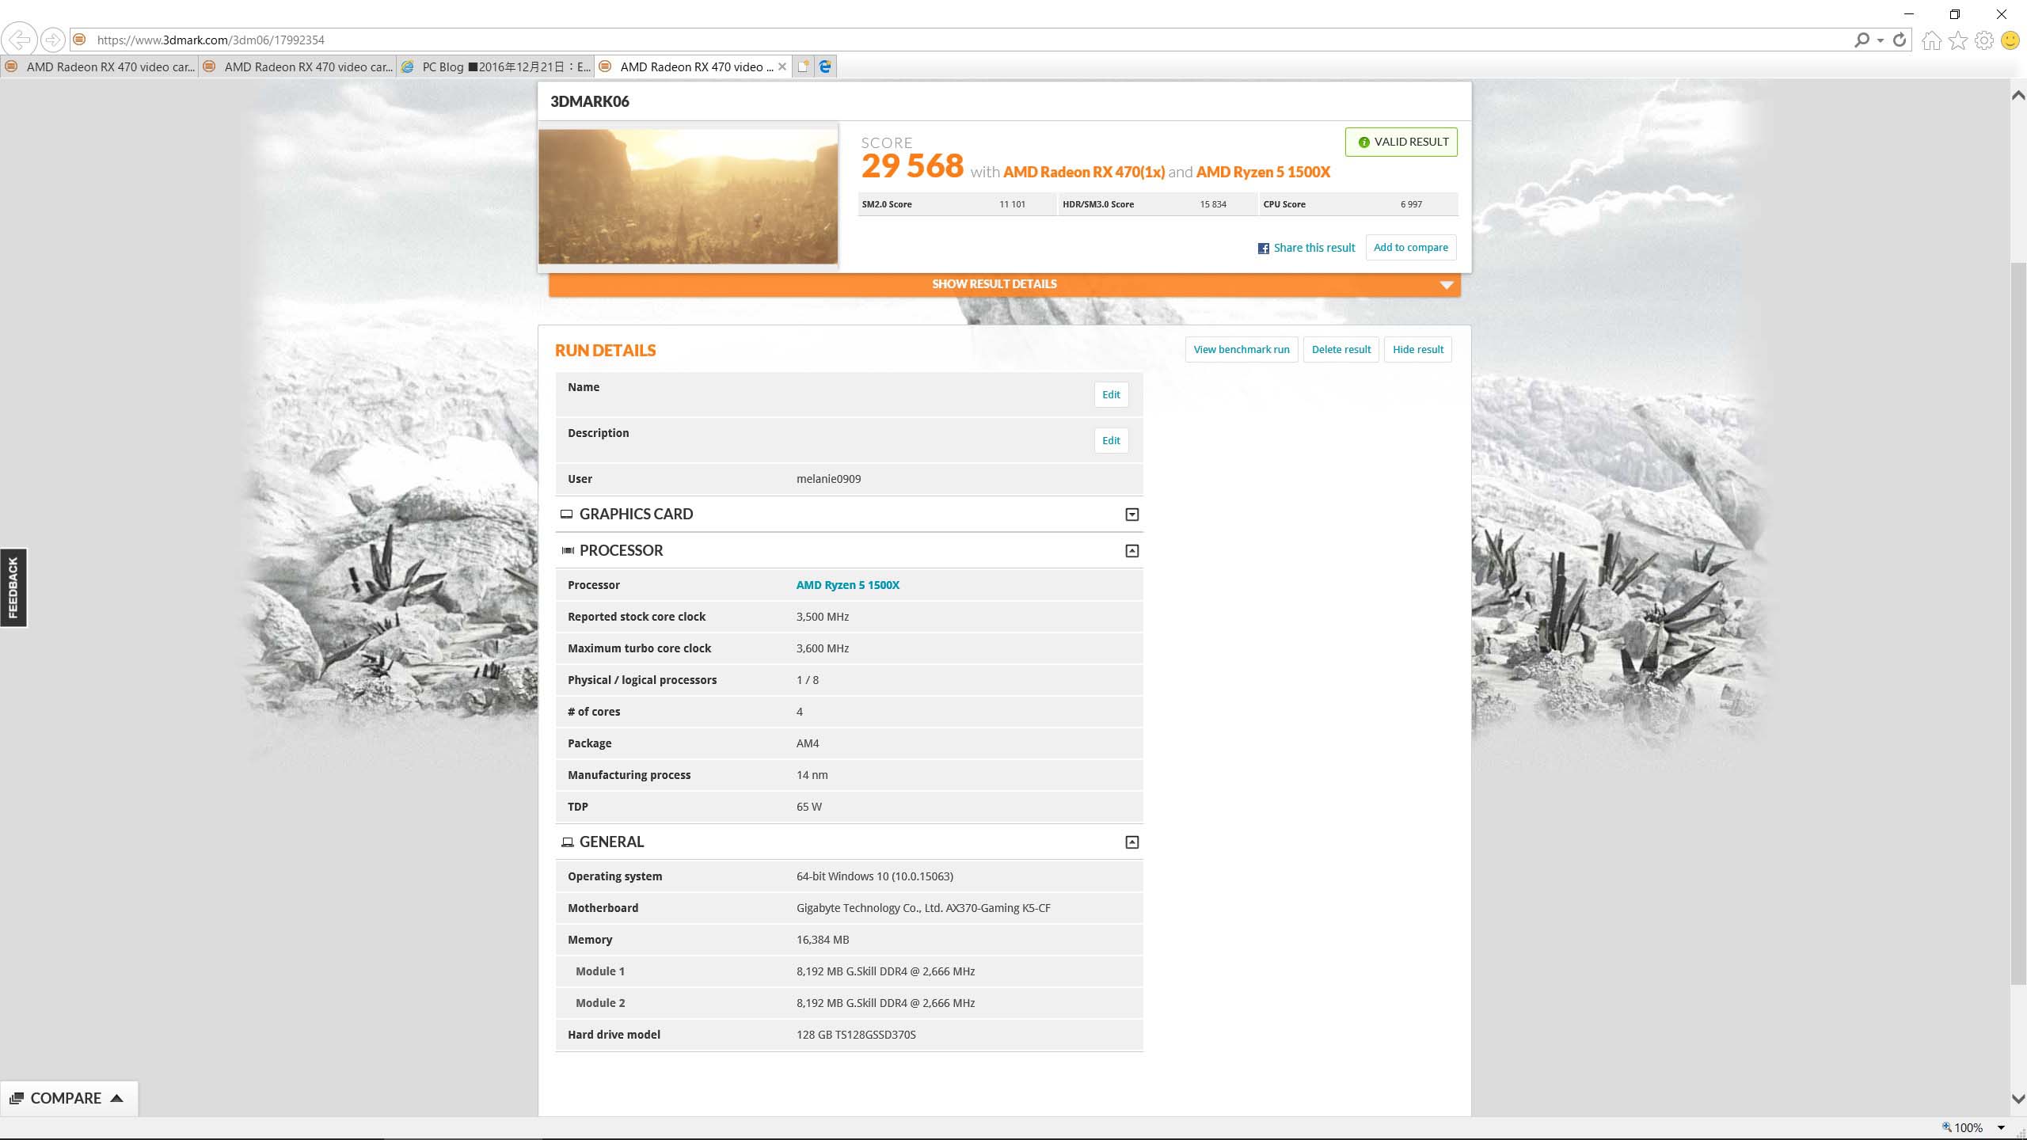
Task: Open the Tools gear icon
Action: pos(1984,40)
